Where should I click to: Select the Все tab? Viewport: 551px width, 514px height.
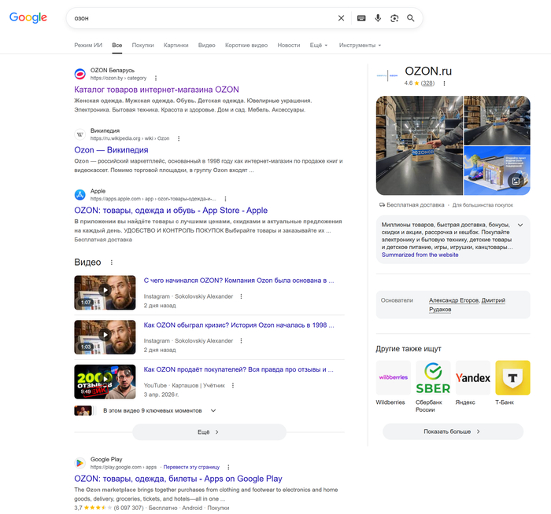pyautogui.click(x=117, y=46)
